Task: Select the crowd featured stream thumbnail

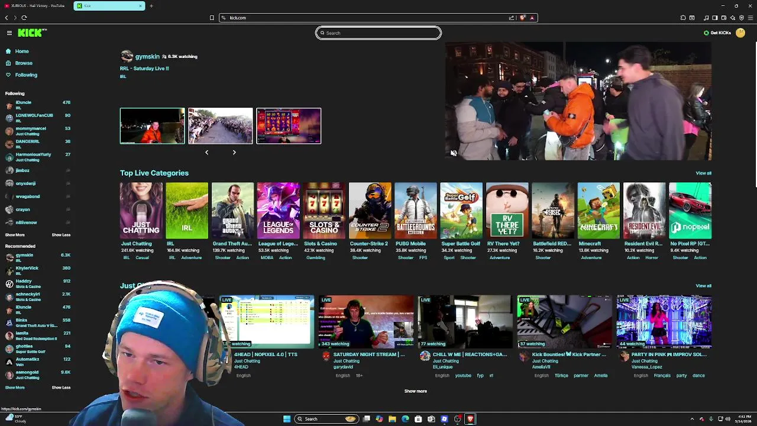Action: [x=221, y=125]
